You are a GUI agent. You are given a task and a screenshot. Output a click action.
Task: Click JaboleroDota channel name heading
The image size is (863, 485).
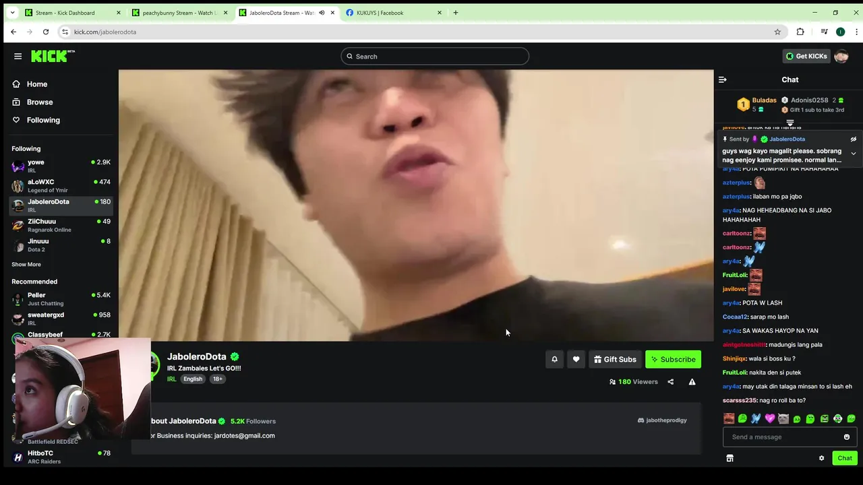(x=197, y=357)
